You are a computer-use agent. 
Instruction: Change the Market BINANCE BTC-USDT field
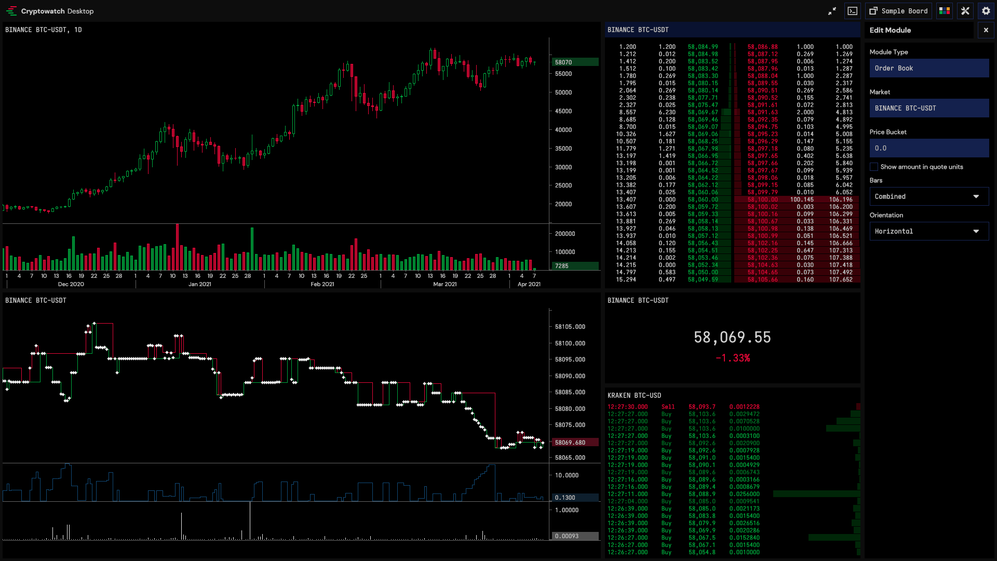coord(929,108)
